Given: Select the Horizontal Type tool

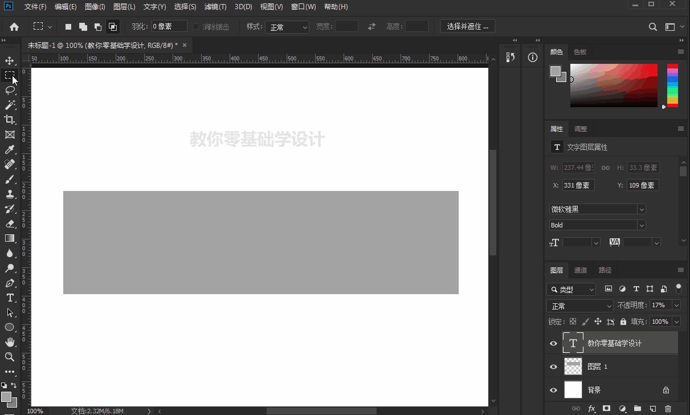Looking at the screenshot, I should point(10,297).
